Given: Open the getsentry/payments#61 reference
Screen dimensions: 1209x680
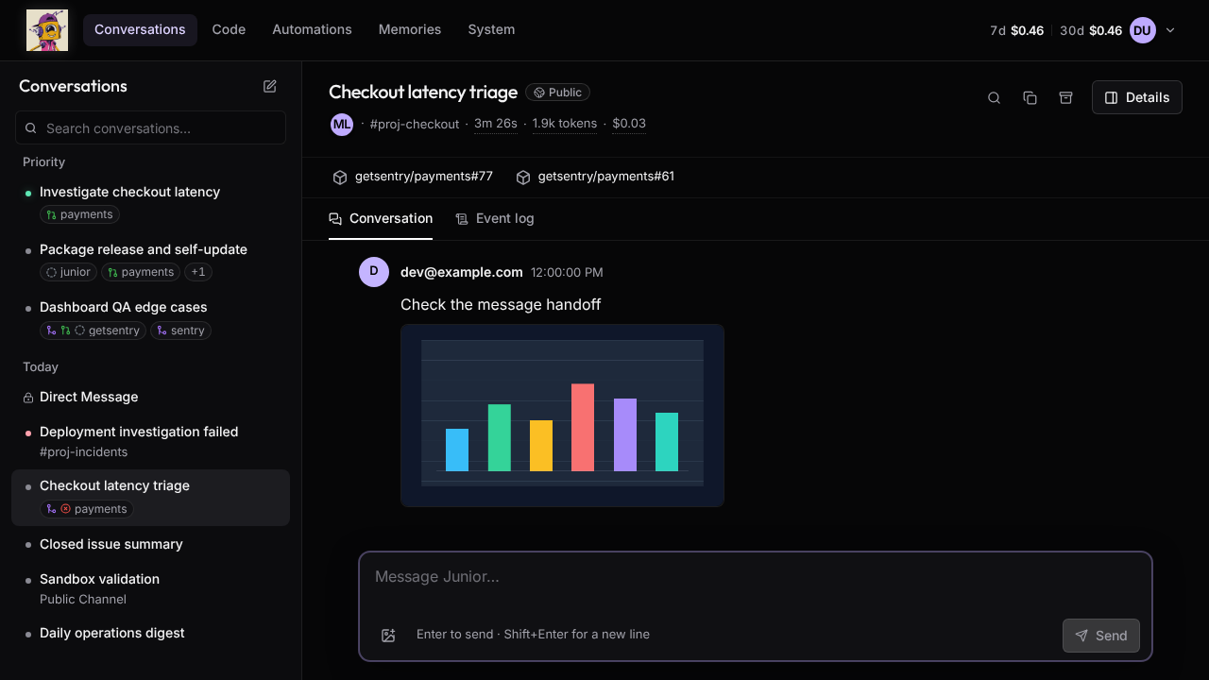Looking at the screenshot, I should 595,177.
